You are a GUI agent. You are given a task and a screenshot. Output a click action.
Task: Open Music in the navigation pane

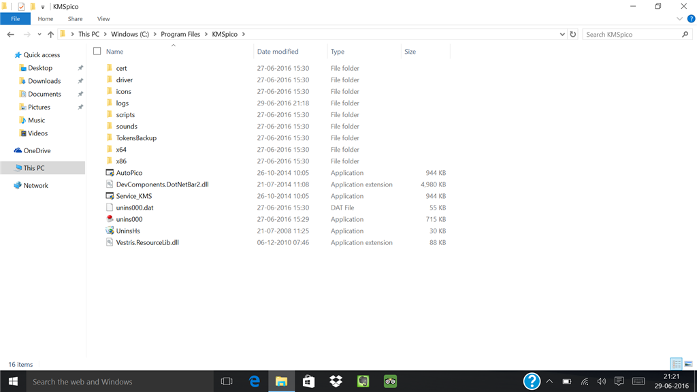tap(36, 120)
